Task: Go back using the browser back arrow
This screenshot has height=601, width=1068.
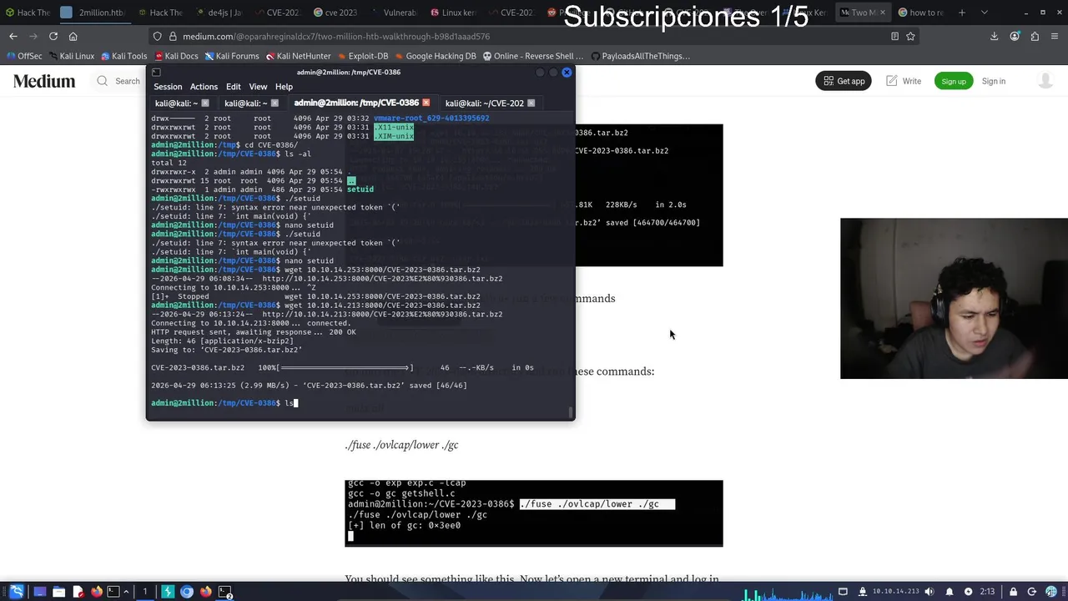Action: [x=13, y=36]
